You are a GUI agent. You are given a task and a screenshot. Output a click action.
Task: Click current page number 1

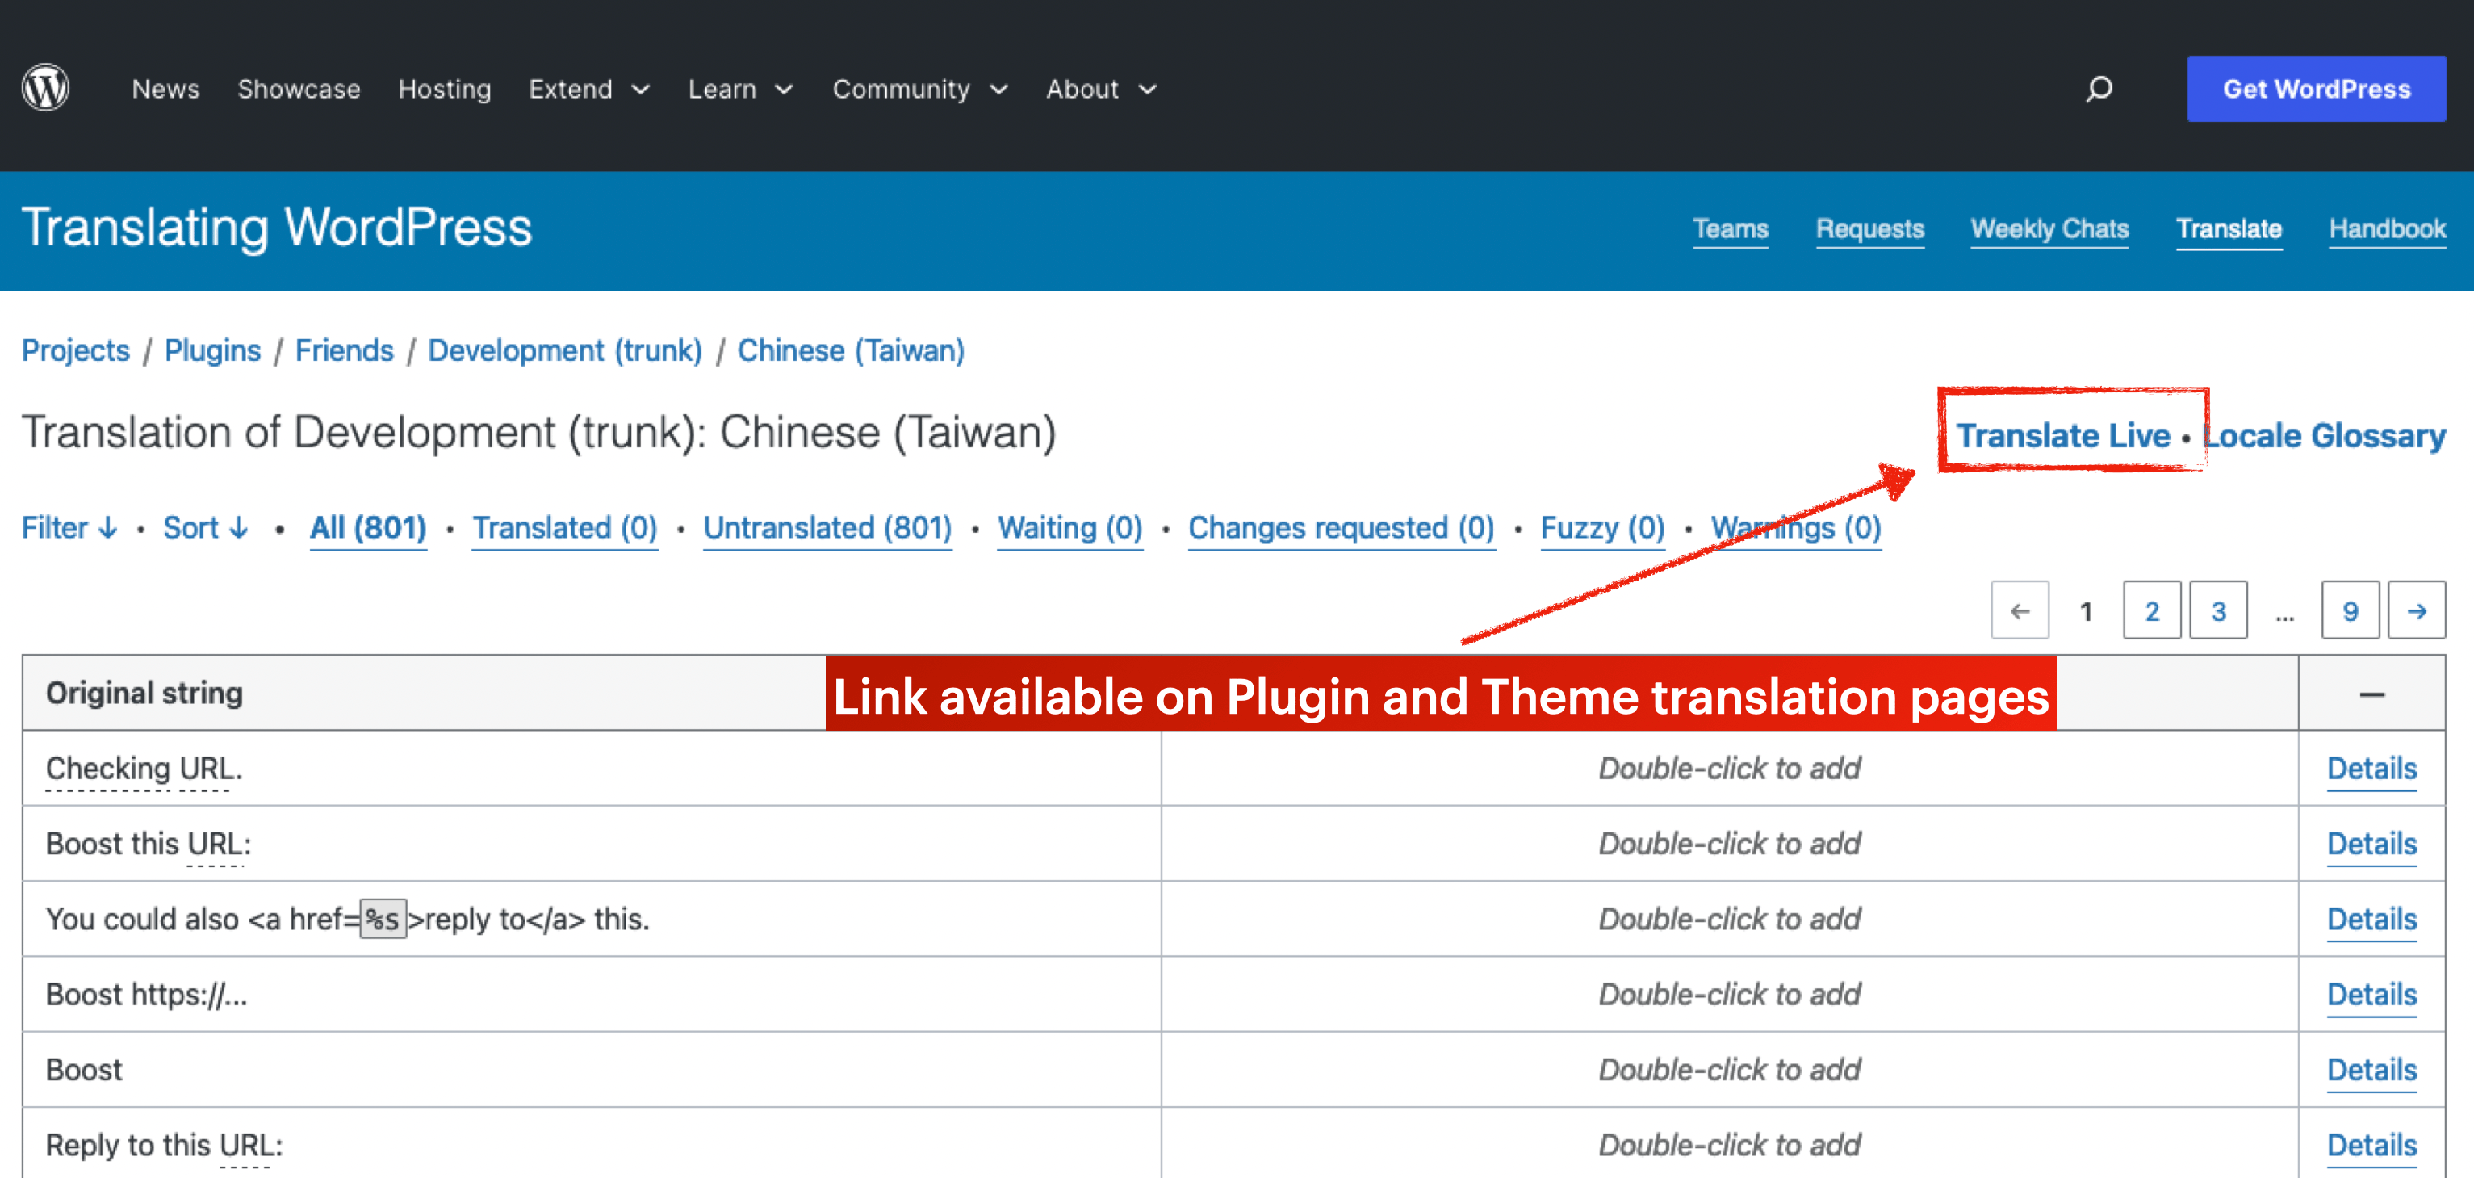click(x=2085, y=612)
